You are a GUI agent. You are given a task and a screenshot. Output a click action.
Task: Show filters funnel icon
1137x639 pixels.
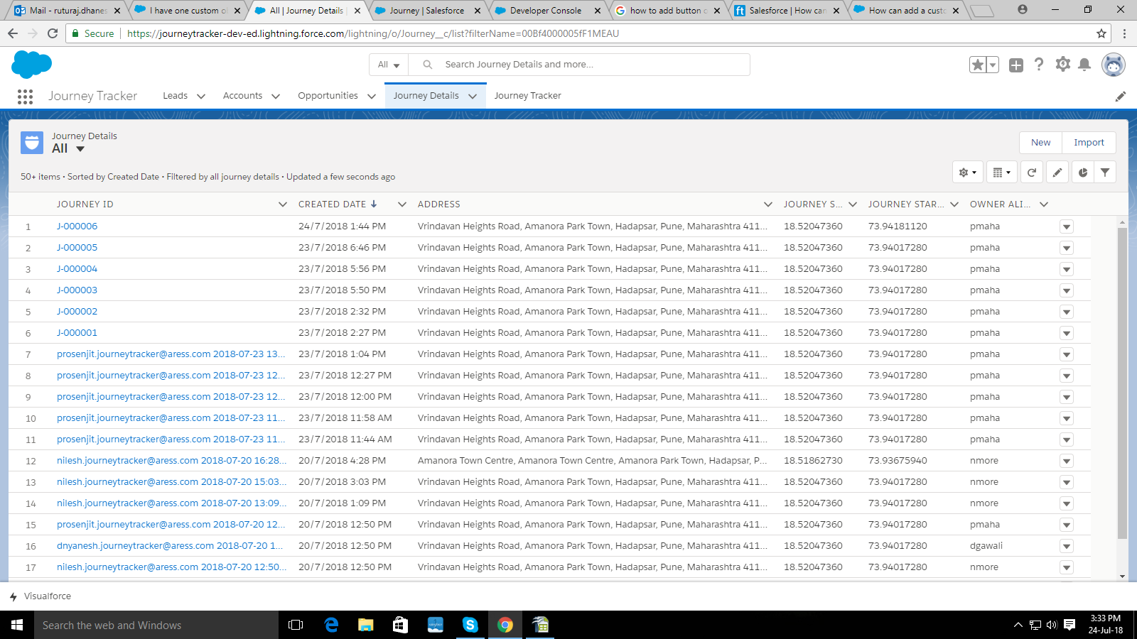pos(1105,173)
